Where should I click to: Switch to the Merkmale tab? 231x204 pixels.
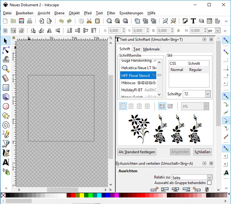[x=151, y=49]
